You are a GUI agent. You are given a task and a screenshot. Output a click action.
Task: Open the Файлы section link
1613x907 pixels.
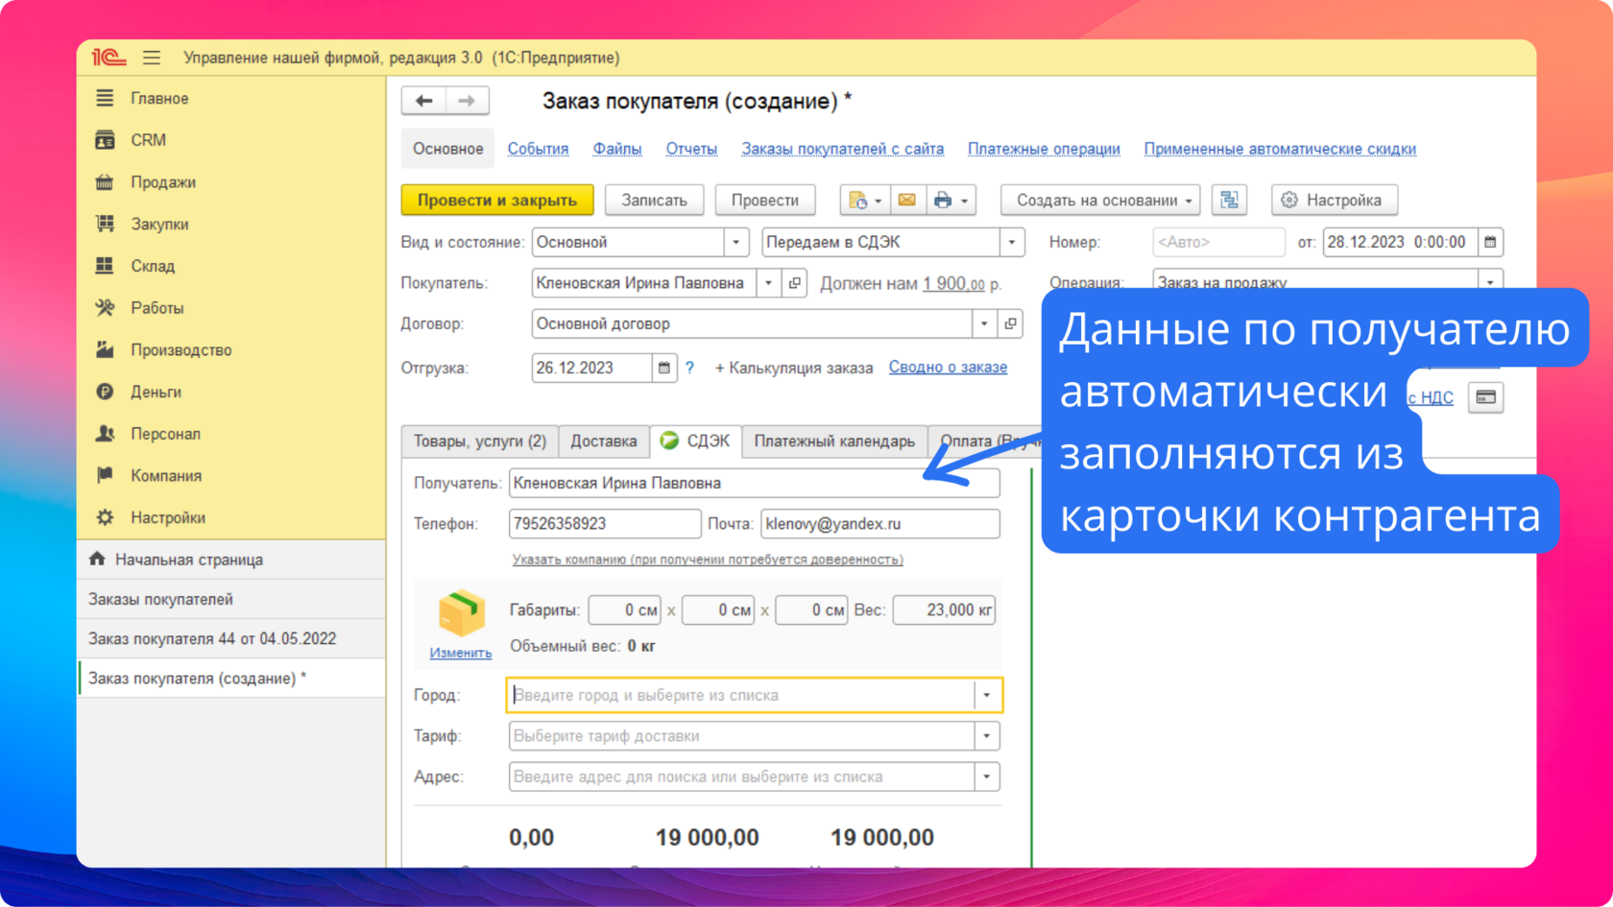click(617, 149)
